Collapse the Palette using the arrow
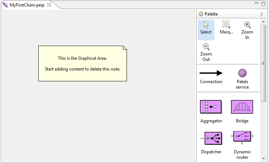 pos(262,14)
